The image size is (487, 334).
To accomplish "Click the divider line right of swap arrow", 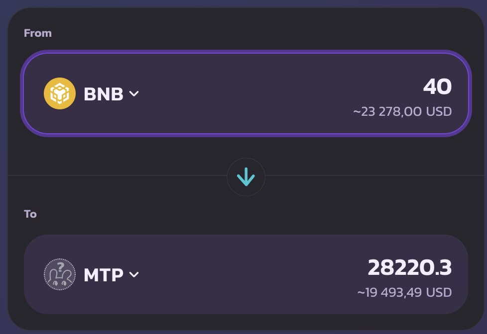I will [x=373, y=175].
